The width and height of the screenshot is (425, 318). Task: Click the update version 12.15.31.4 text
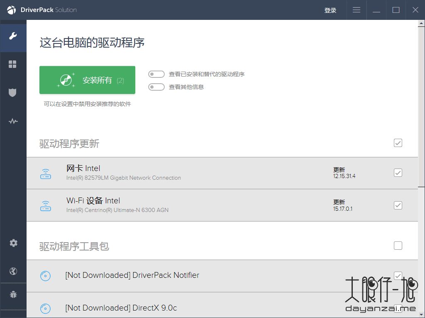(344, 176)
